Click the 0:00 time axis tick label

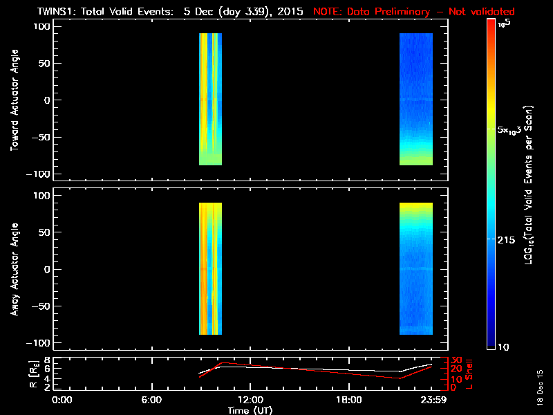pos(62,400)
